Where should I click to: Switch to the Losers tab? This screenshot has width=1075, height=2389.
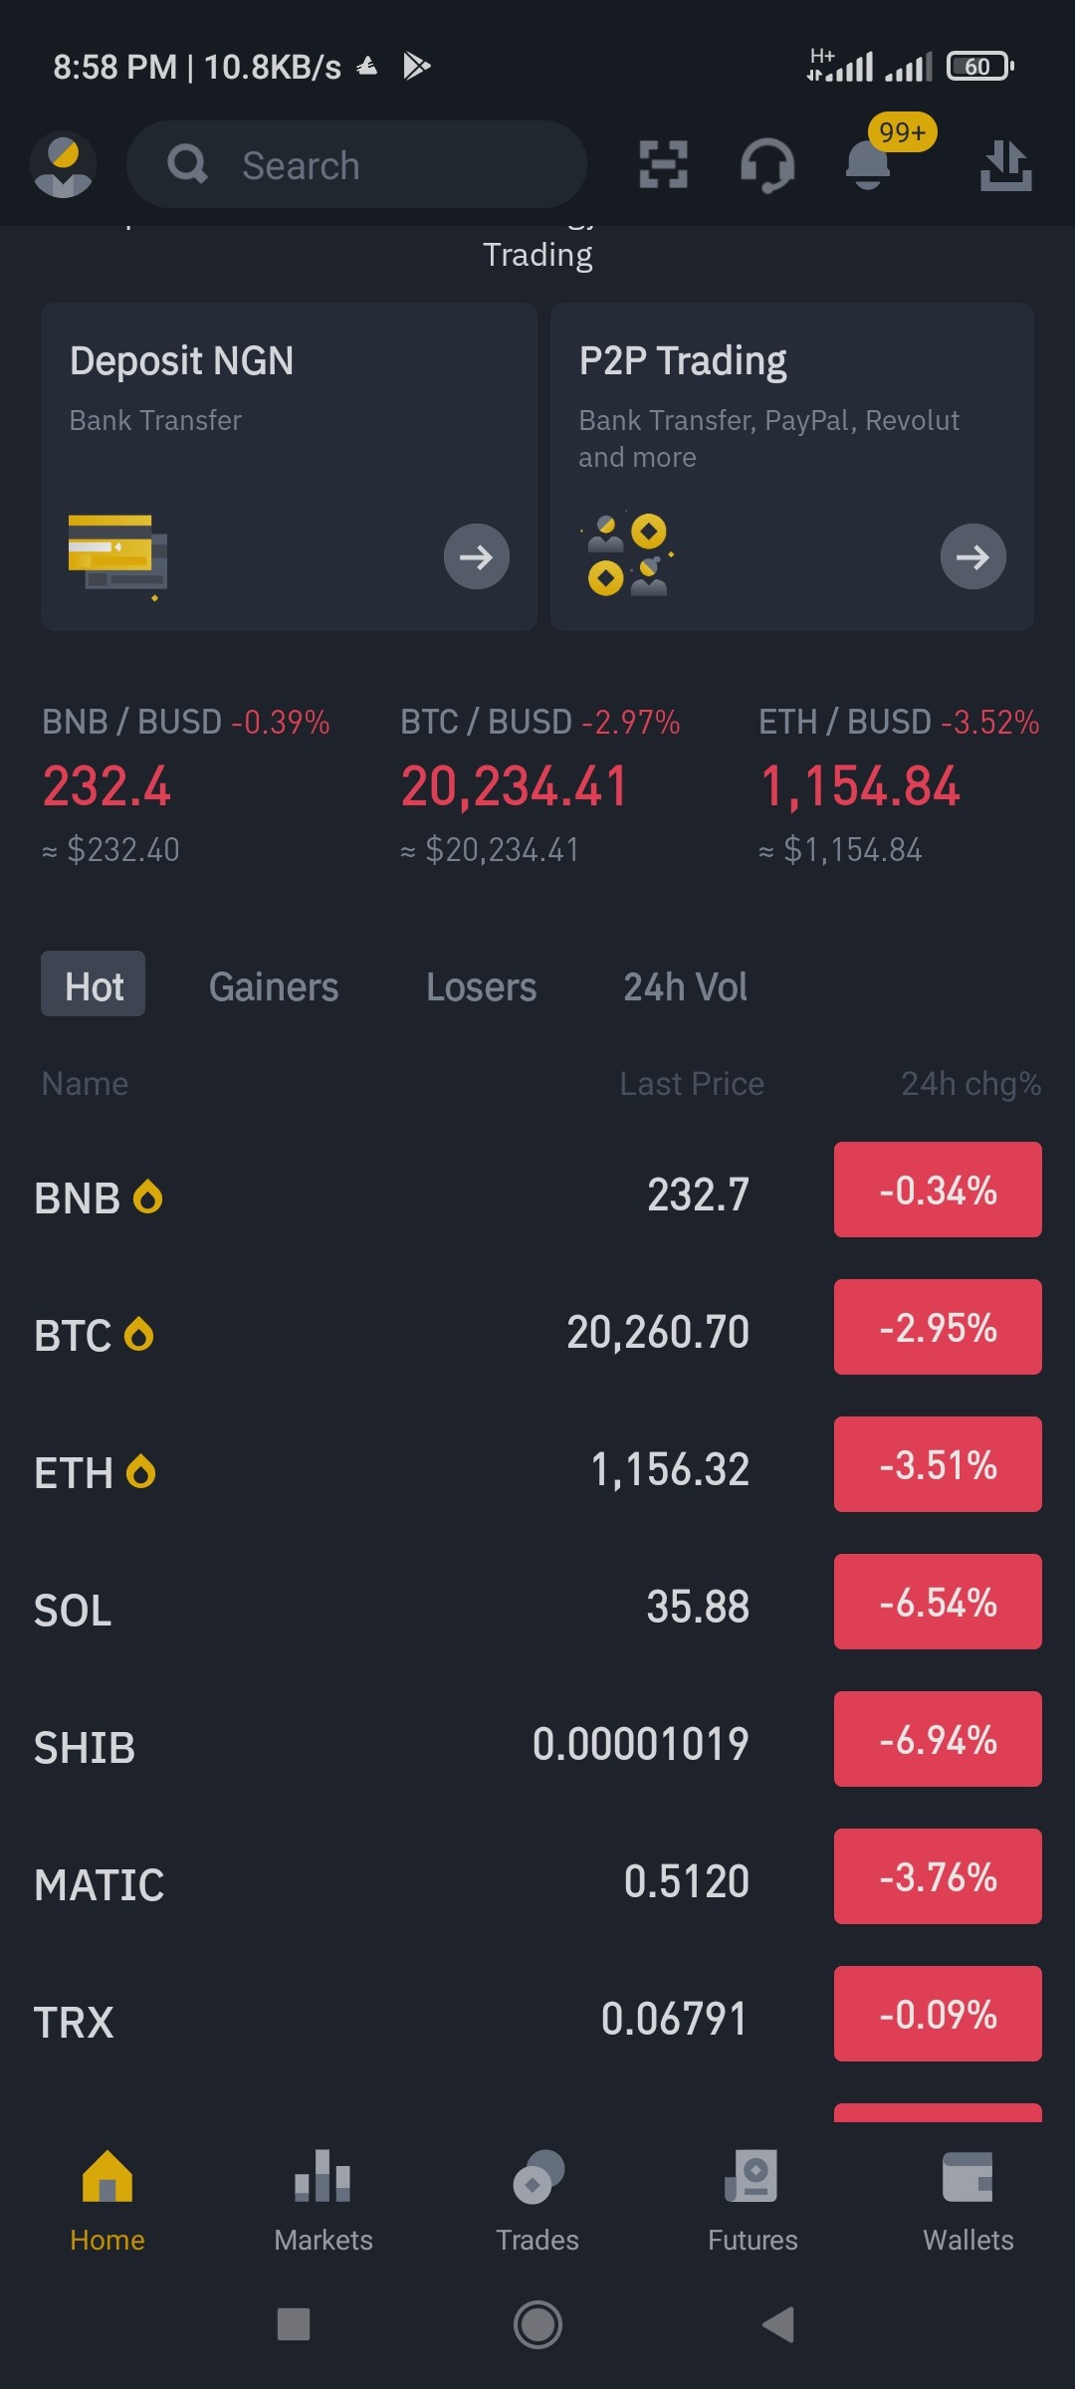(481, 986)
